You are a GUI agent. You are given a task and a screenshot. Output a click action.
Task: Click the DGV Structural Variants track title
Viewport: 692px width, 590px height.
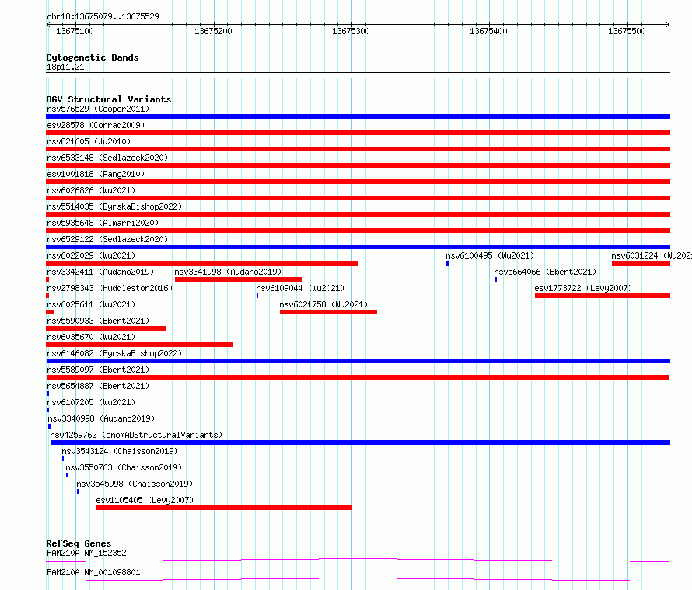109,99
